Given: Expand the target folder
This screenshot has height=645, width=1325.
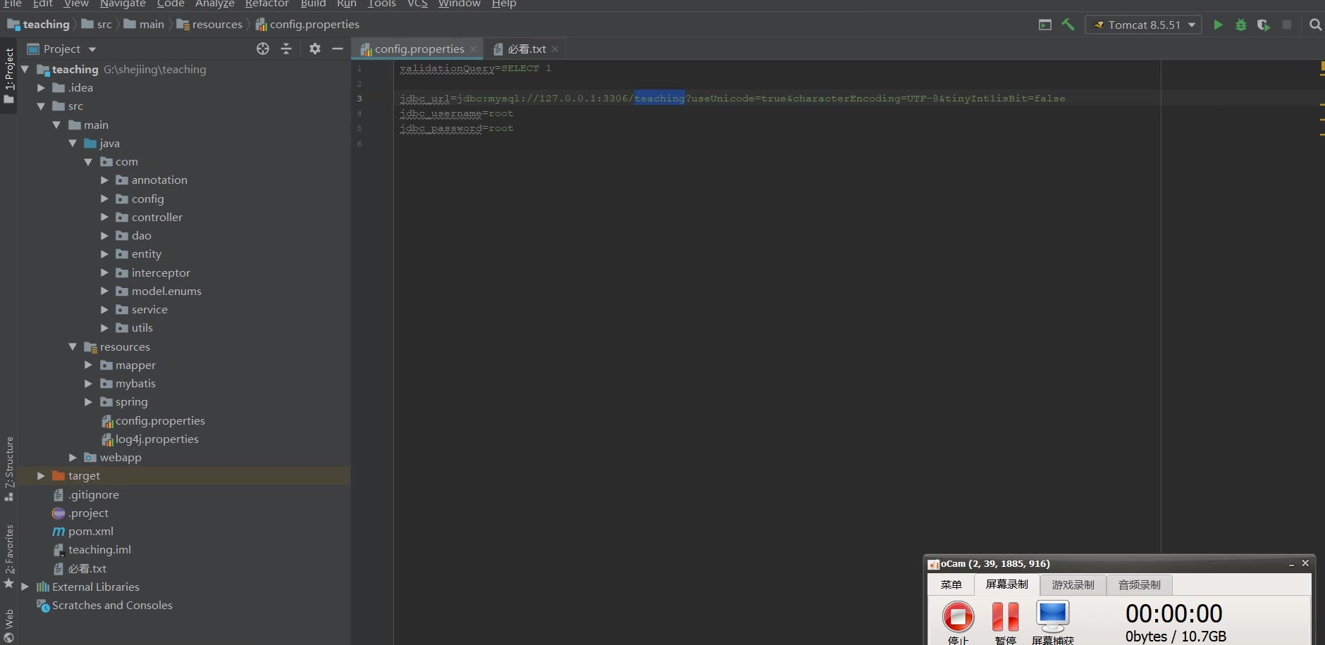Looking at the screenshot, I should 41,476.
